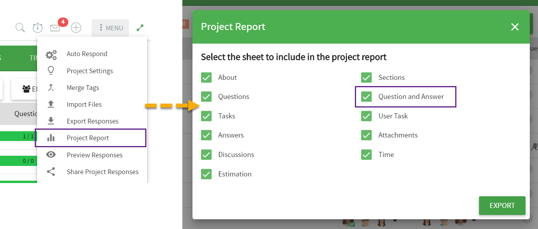The height and width of the screenshot is (229, 538).
Task: Toggle the Estimation checkbox
Action: tap(206, 174)
